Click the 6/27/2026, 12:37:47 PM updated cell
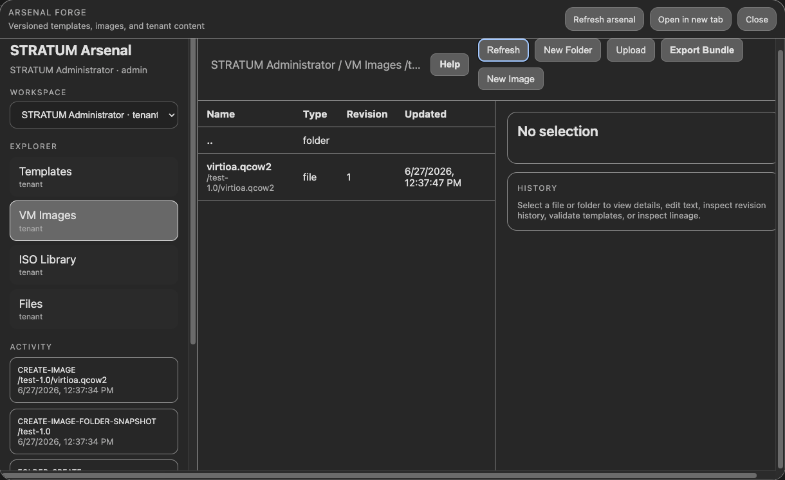This screenshot has width=785, height=480. [x=433, y=177]
